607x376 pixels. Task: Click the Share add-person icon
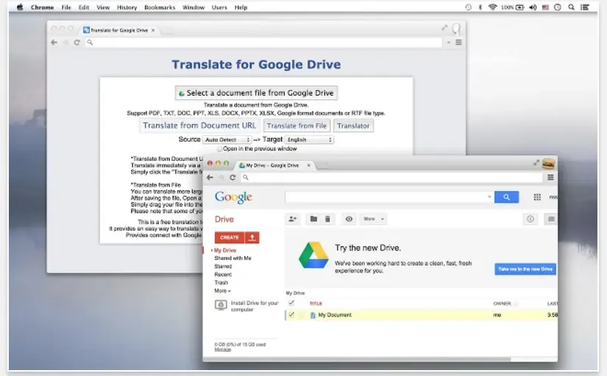[293, 219]
